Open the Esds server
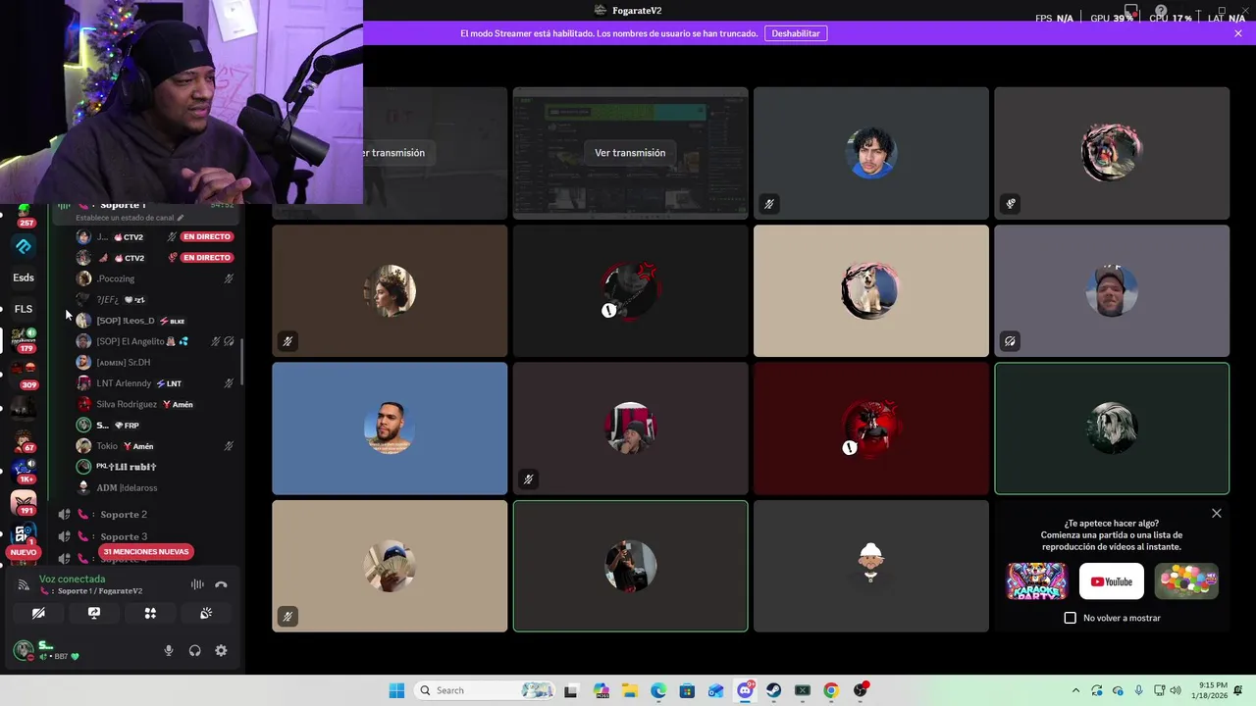 [x=24, y=277]
